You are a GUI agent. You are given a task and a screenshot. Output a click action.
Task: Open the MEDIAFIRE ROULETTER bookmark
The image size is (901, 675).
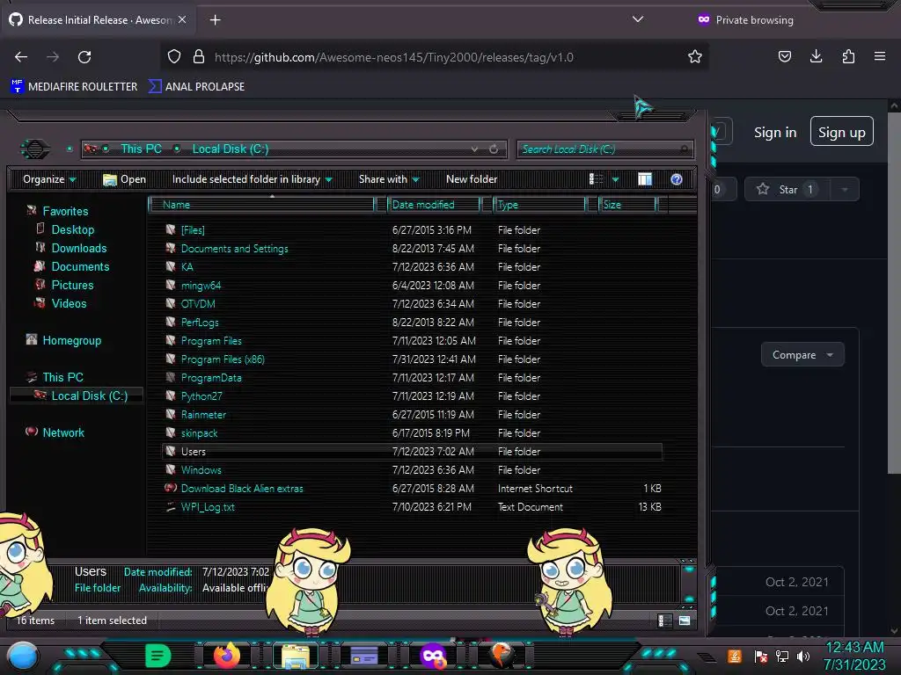(74, 87)
